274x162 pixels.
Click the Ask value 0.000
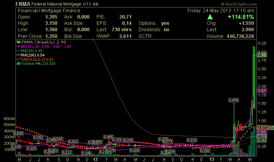coord(83,17)
